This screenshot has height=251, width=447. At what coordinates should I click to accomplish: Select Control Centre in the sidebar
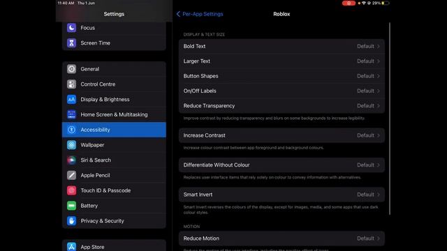tap(114, 84)
